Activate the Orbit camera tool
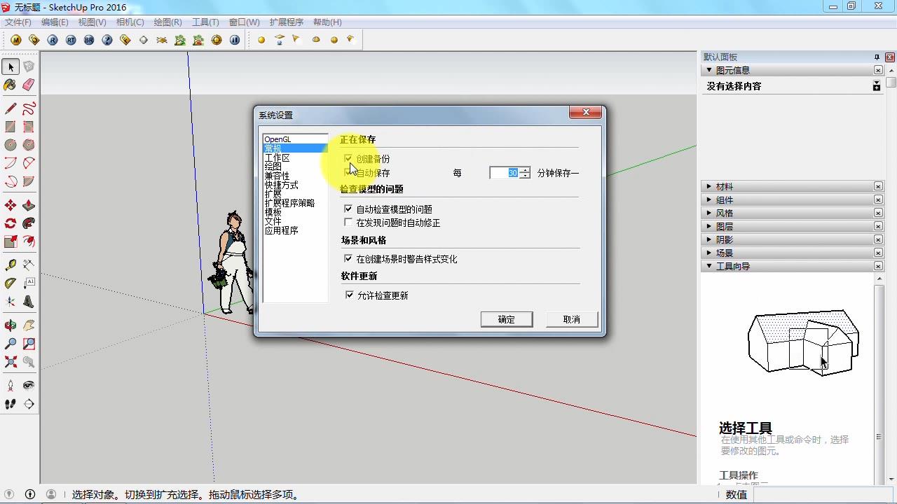 [x=11, y=325]
